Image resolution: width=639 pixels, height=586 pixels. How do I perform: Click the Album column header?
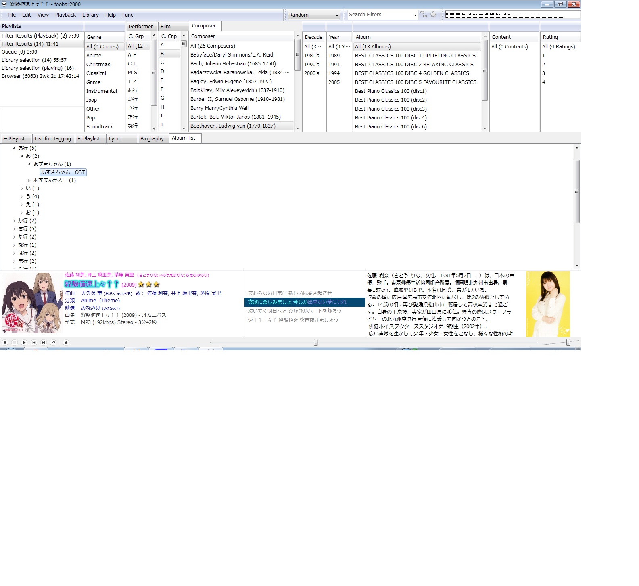(417, 37)
